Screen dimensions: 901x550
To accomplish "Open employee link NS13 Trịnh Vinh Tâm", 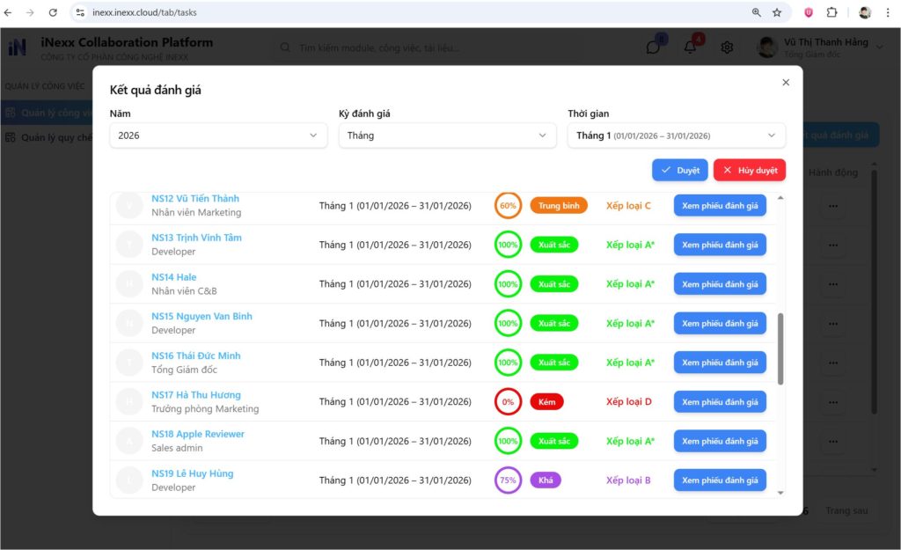I will 196,238.
